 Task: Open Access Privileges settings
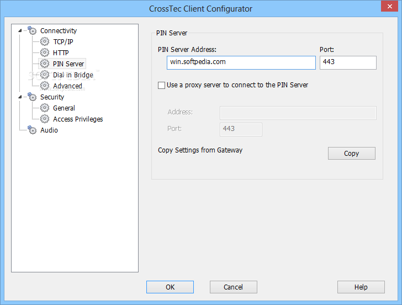click(78, 119)
